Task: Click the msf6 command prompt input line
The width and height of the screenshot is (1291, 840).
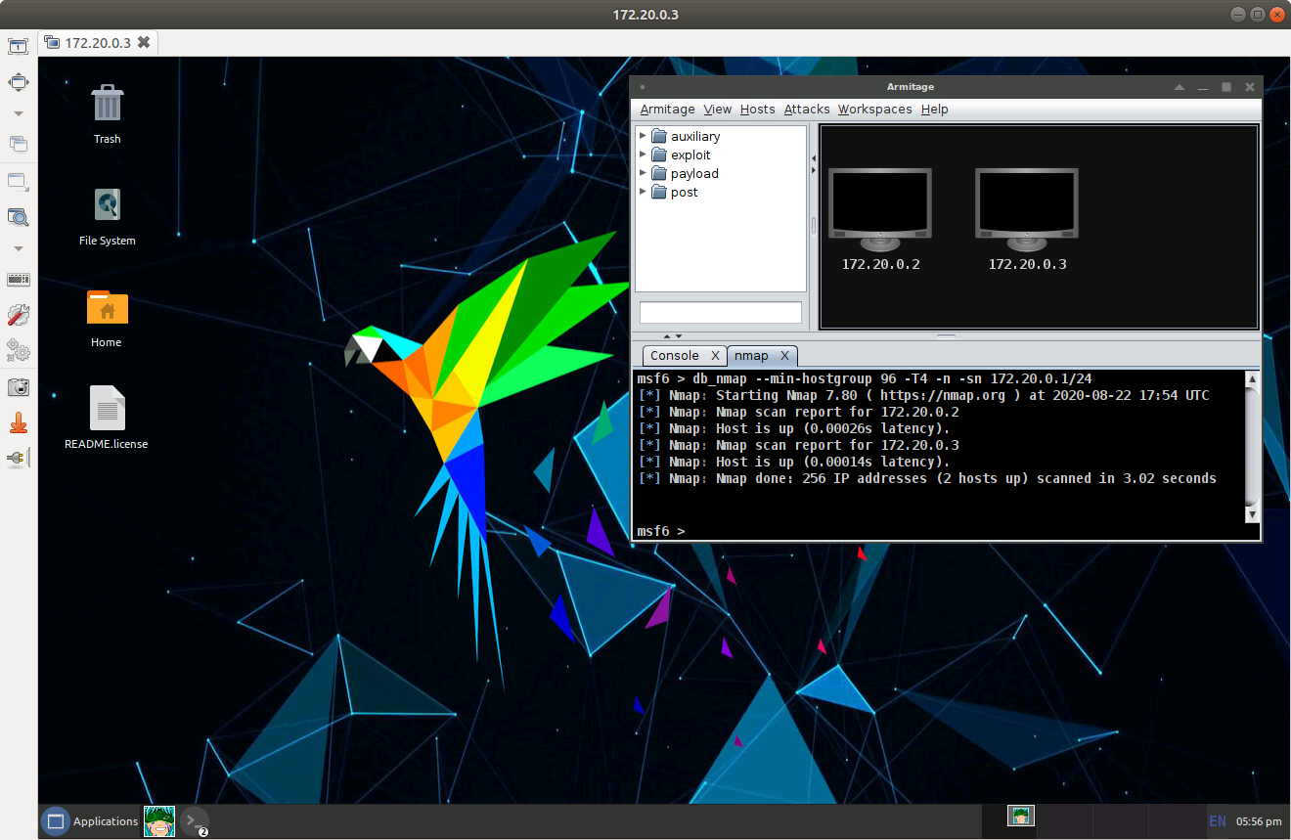Action: pos(939,531)
